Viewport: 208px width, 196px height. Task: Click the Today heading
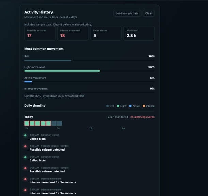(x=29, y=117)
